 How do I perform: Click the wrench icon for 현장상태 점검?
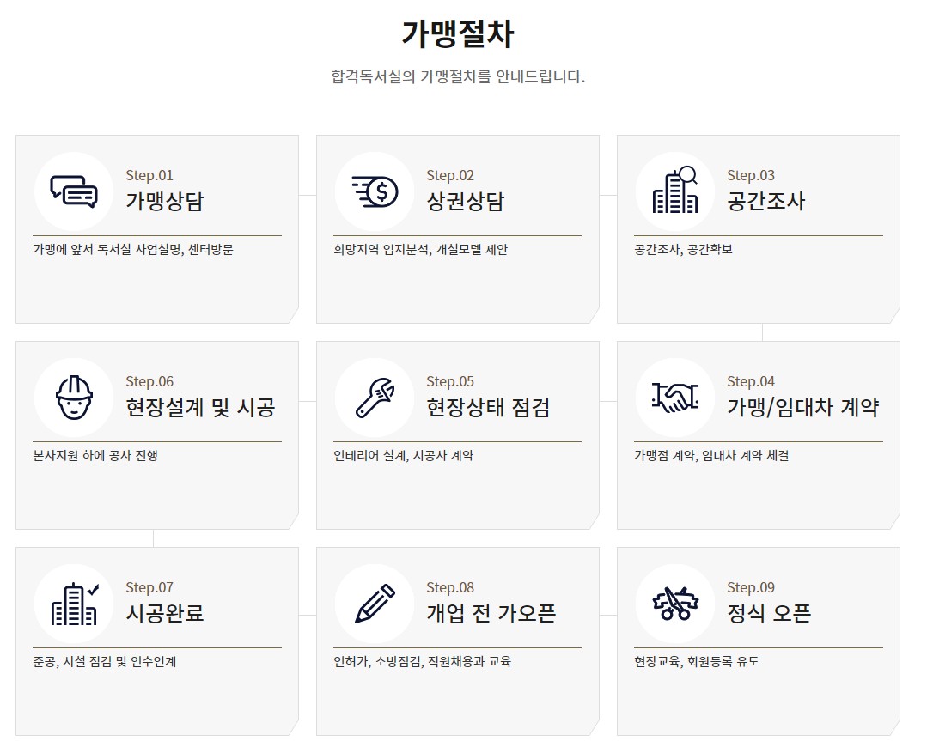375,397
